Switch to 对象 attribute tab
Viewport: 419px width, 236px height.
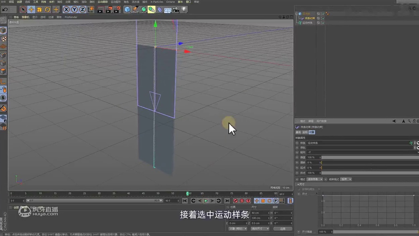coord(312,132)
